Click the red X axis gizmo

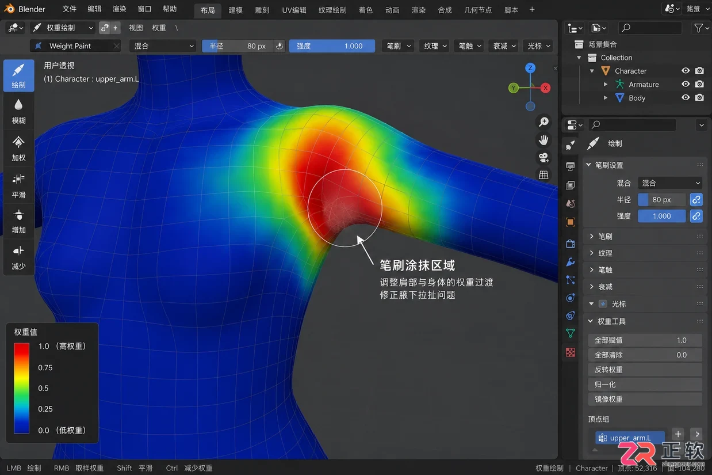(545, 88)
